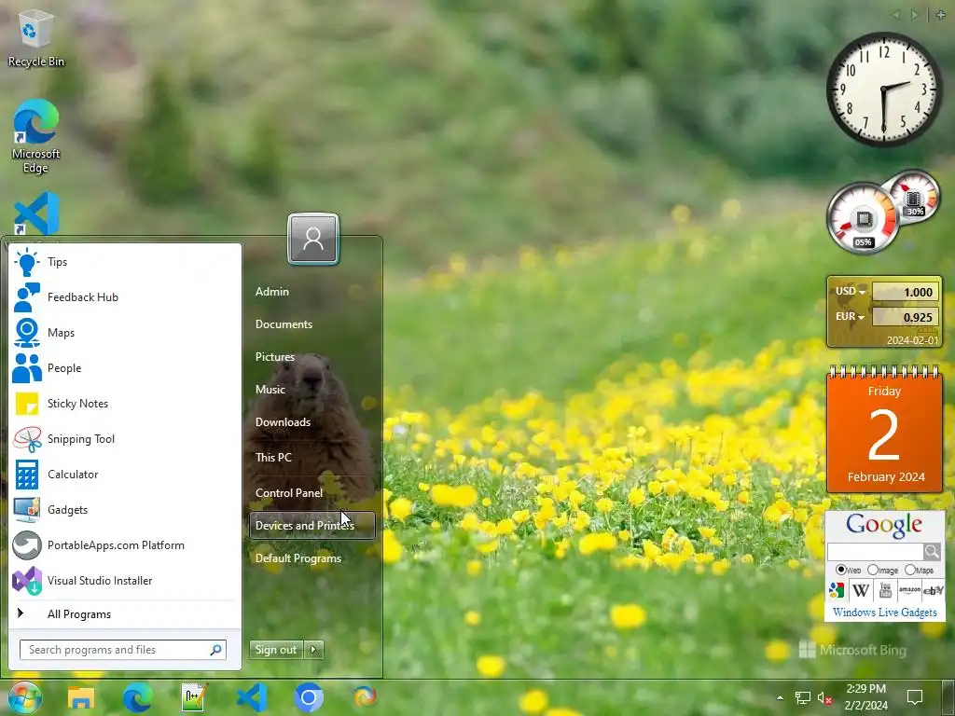
Task: Open the Maps app entry
Action: click(x=125, y=333)
